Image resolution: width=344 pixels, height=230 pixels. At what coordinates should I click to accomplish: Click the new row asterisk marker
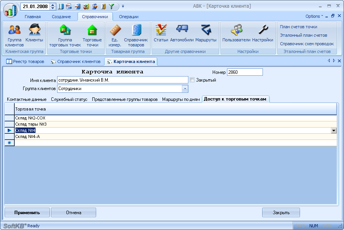pos(9,143)
